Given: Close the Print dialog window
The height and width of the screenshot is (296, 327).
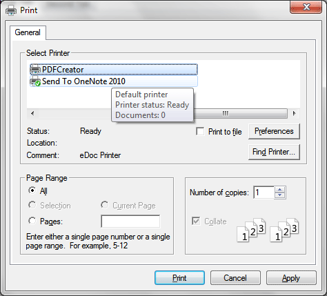Looking at the screenshot, I should click(x=306, y=8).
